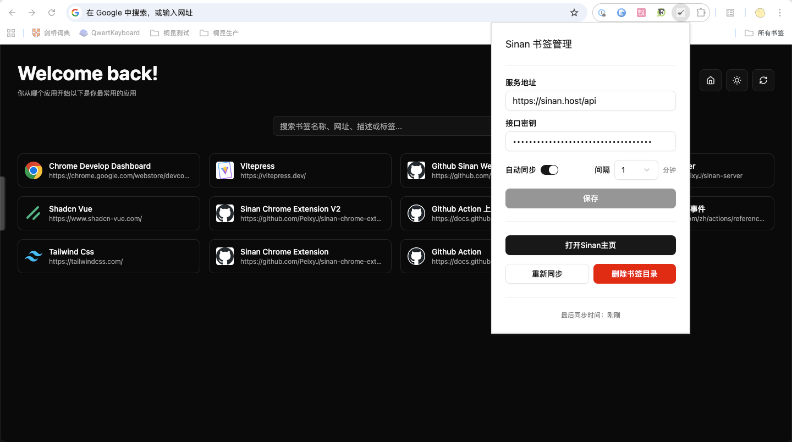Click https://www.shadcn-vue.com/ URL text
Screen dimensions: 792x442
96,219
